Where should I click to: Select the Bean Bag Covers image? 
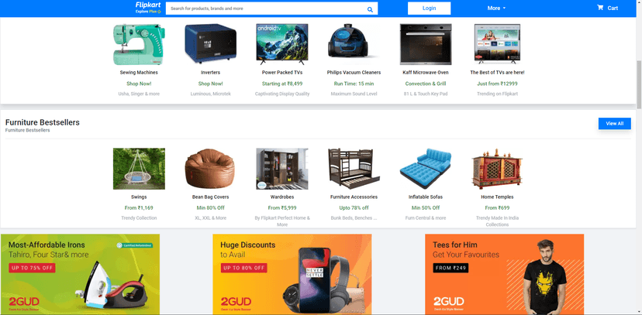(210, 169)
